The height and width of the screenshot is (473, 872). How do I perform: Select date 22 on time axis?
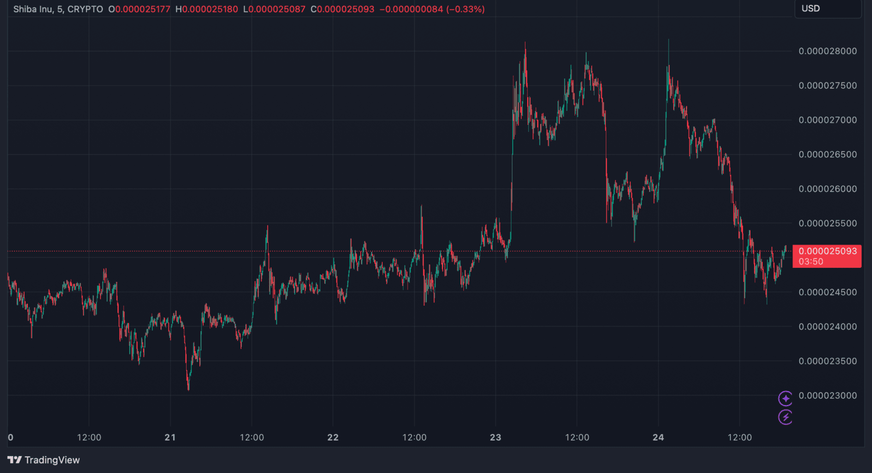pyautogui.click(x=333, y=438)
